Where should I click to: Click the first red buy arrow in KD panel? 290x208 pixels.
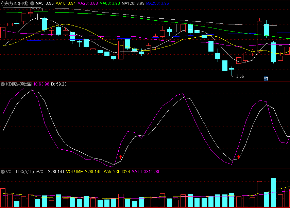(x=121, y=157)
